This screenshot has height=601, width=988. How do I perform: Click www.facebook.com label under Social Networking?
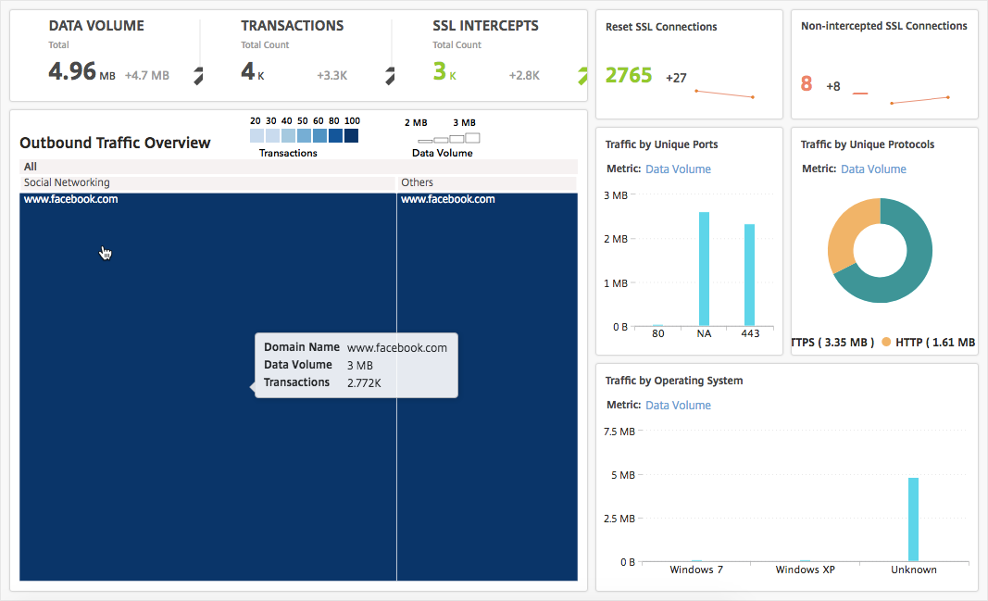(71, 199)
